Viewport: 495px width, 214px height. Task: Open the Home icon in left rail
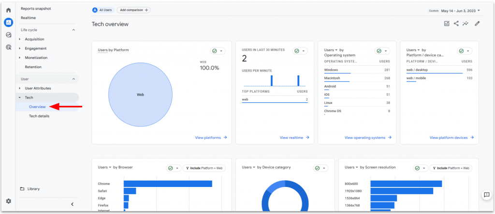coord(8,10)
